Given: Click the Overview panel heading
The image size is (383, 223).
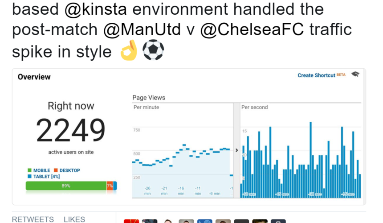Looking at the screenshot, I should coord(34,77).
